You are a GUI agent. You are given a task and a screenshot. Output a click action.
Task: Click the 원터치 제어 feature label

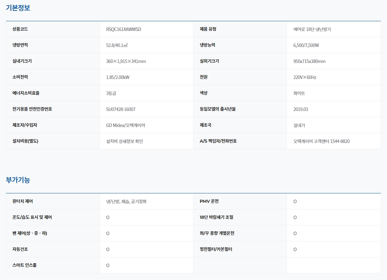(23, 201)
